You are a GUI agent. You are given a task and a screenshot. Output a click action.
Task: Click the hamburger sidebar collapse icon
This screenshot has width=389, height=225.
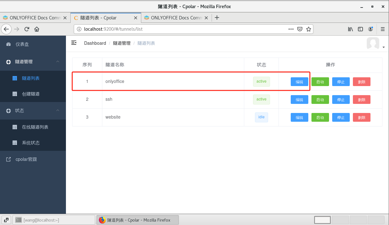(74, 43)
